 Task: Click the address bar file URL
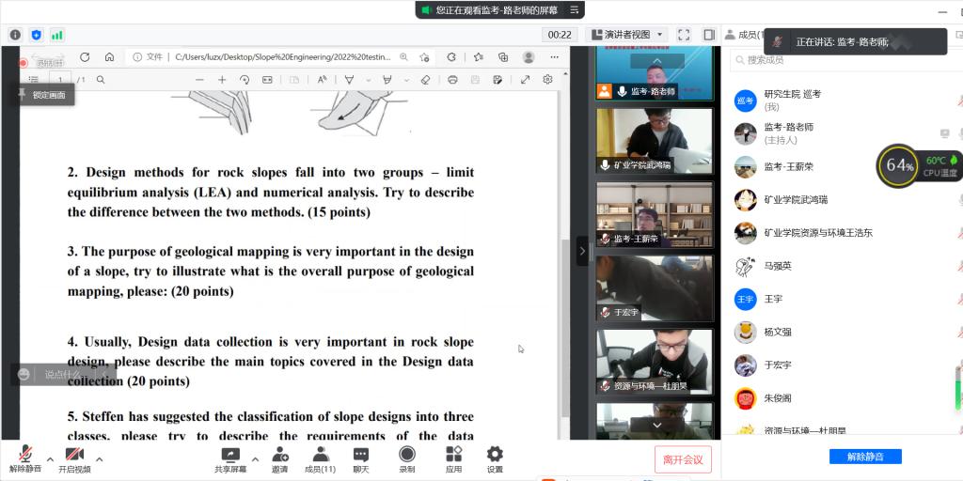pos(282,57)
